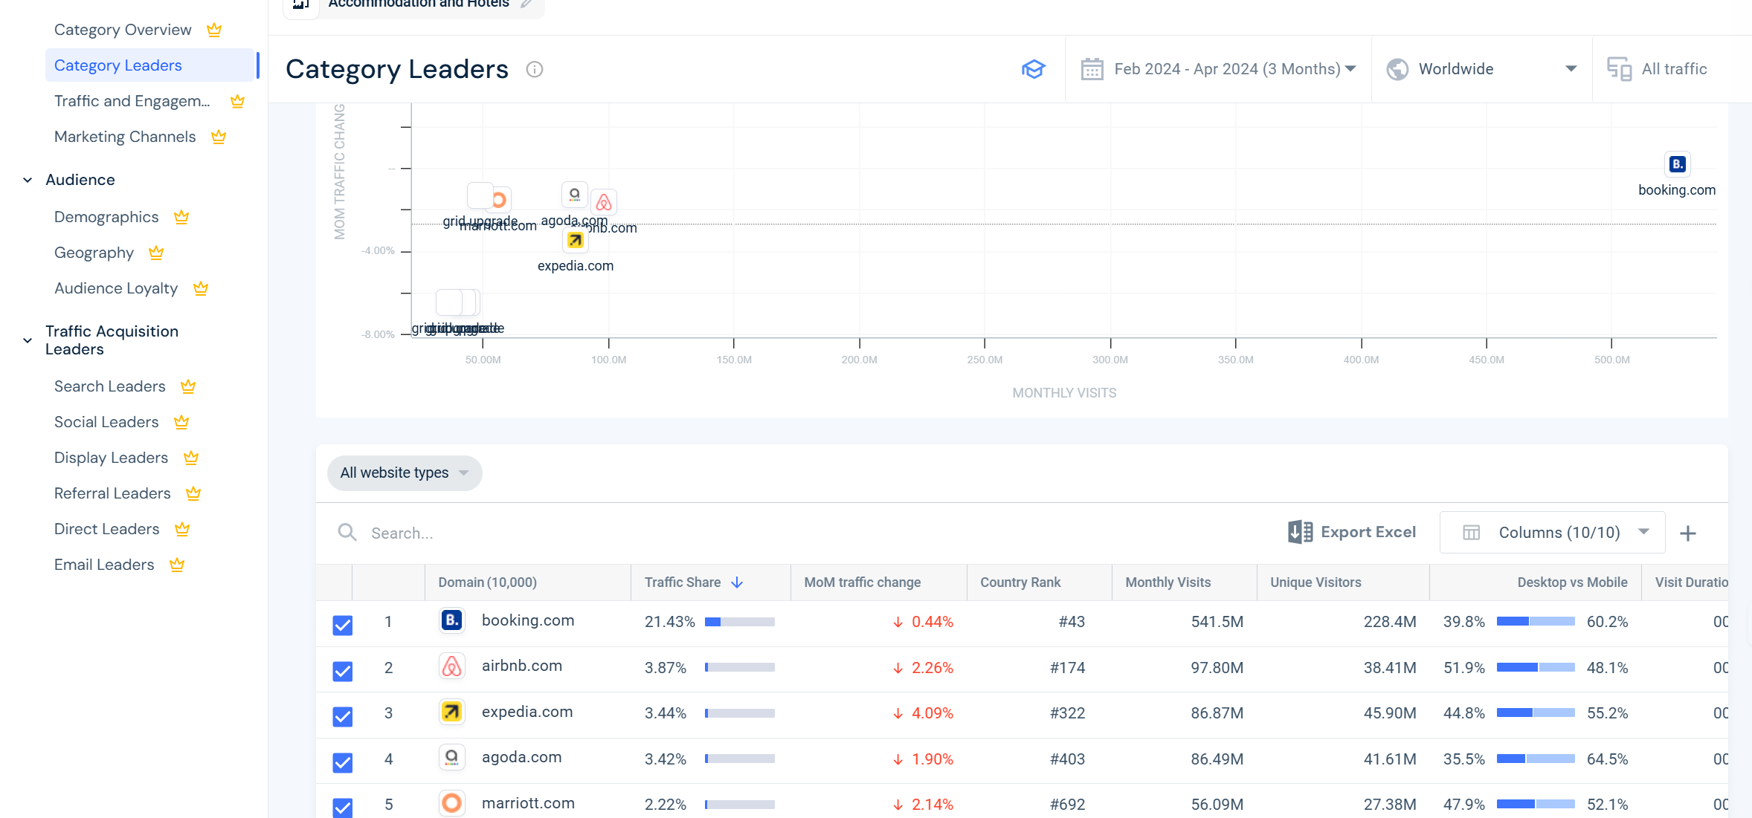Collapse the Audience section
Viewport: 1752px width, 818px height.
coord(28,180)
